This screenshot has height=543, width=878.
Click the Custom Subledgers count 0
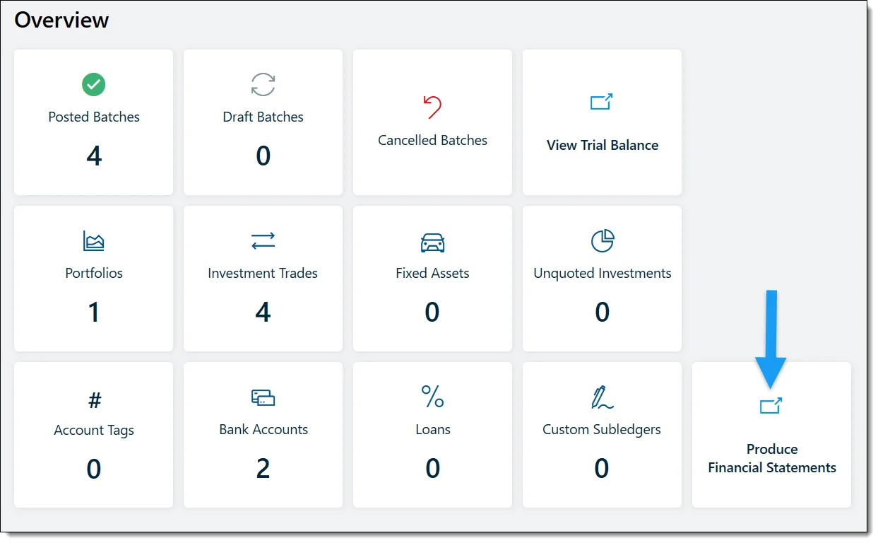(602, 468)
